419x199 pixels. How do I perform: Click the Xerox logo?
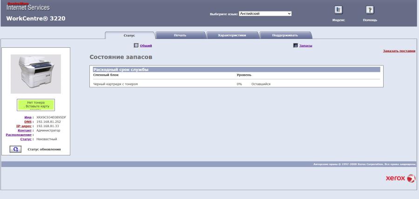pos(400,178)
